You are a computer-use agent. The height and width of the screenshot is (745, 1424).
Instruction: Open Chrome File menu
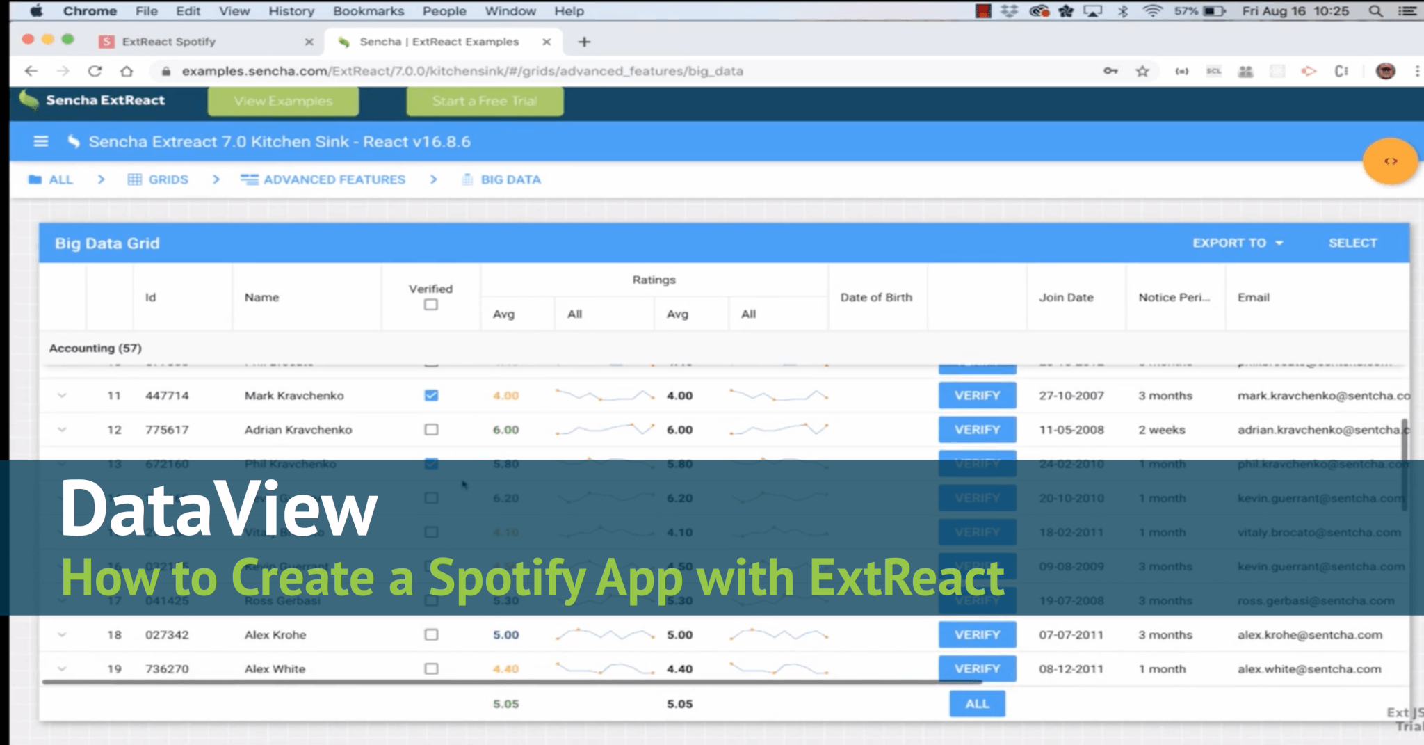[146, 11]
